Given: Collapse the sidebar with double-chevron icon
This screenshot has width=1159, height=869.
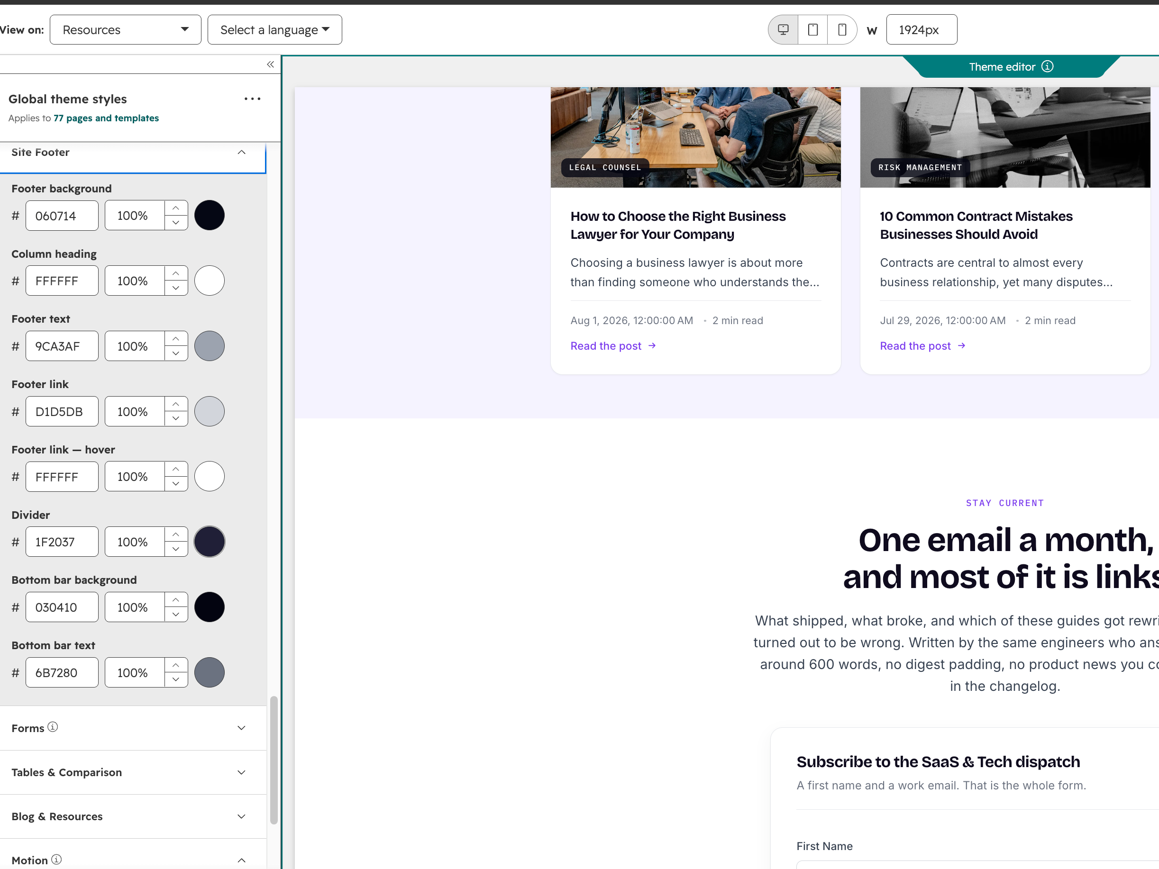Looking at the screenshot, I should [270, 64].
